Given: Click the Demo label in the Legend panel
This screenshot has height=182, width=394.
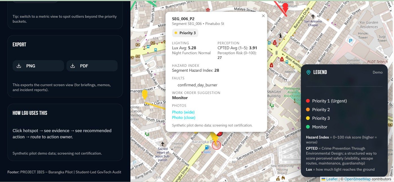Looking at the screenshot, I should 378,72.
